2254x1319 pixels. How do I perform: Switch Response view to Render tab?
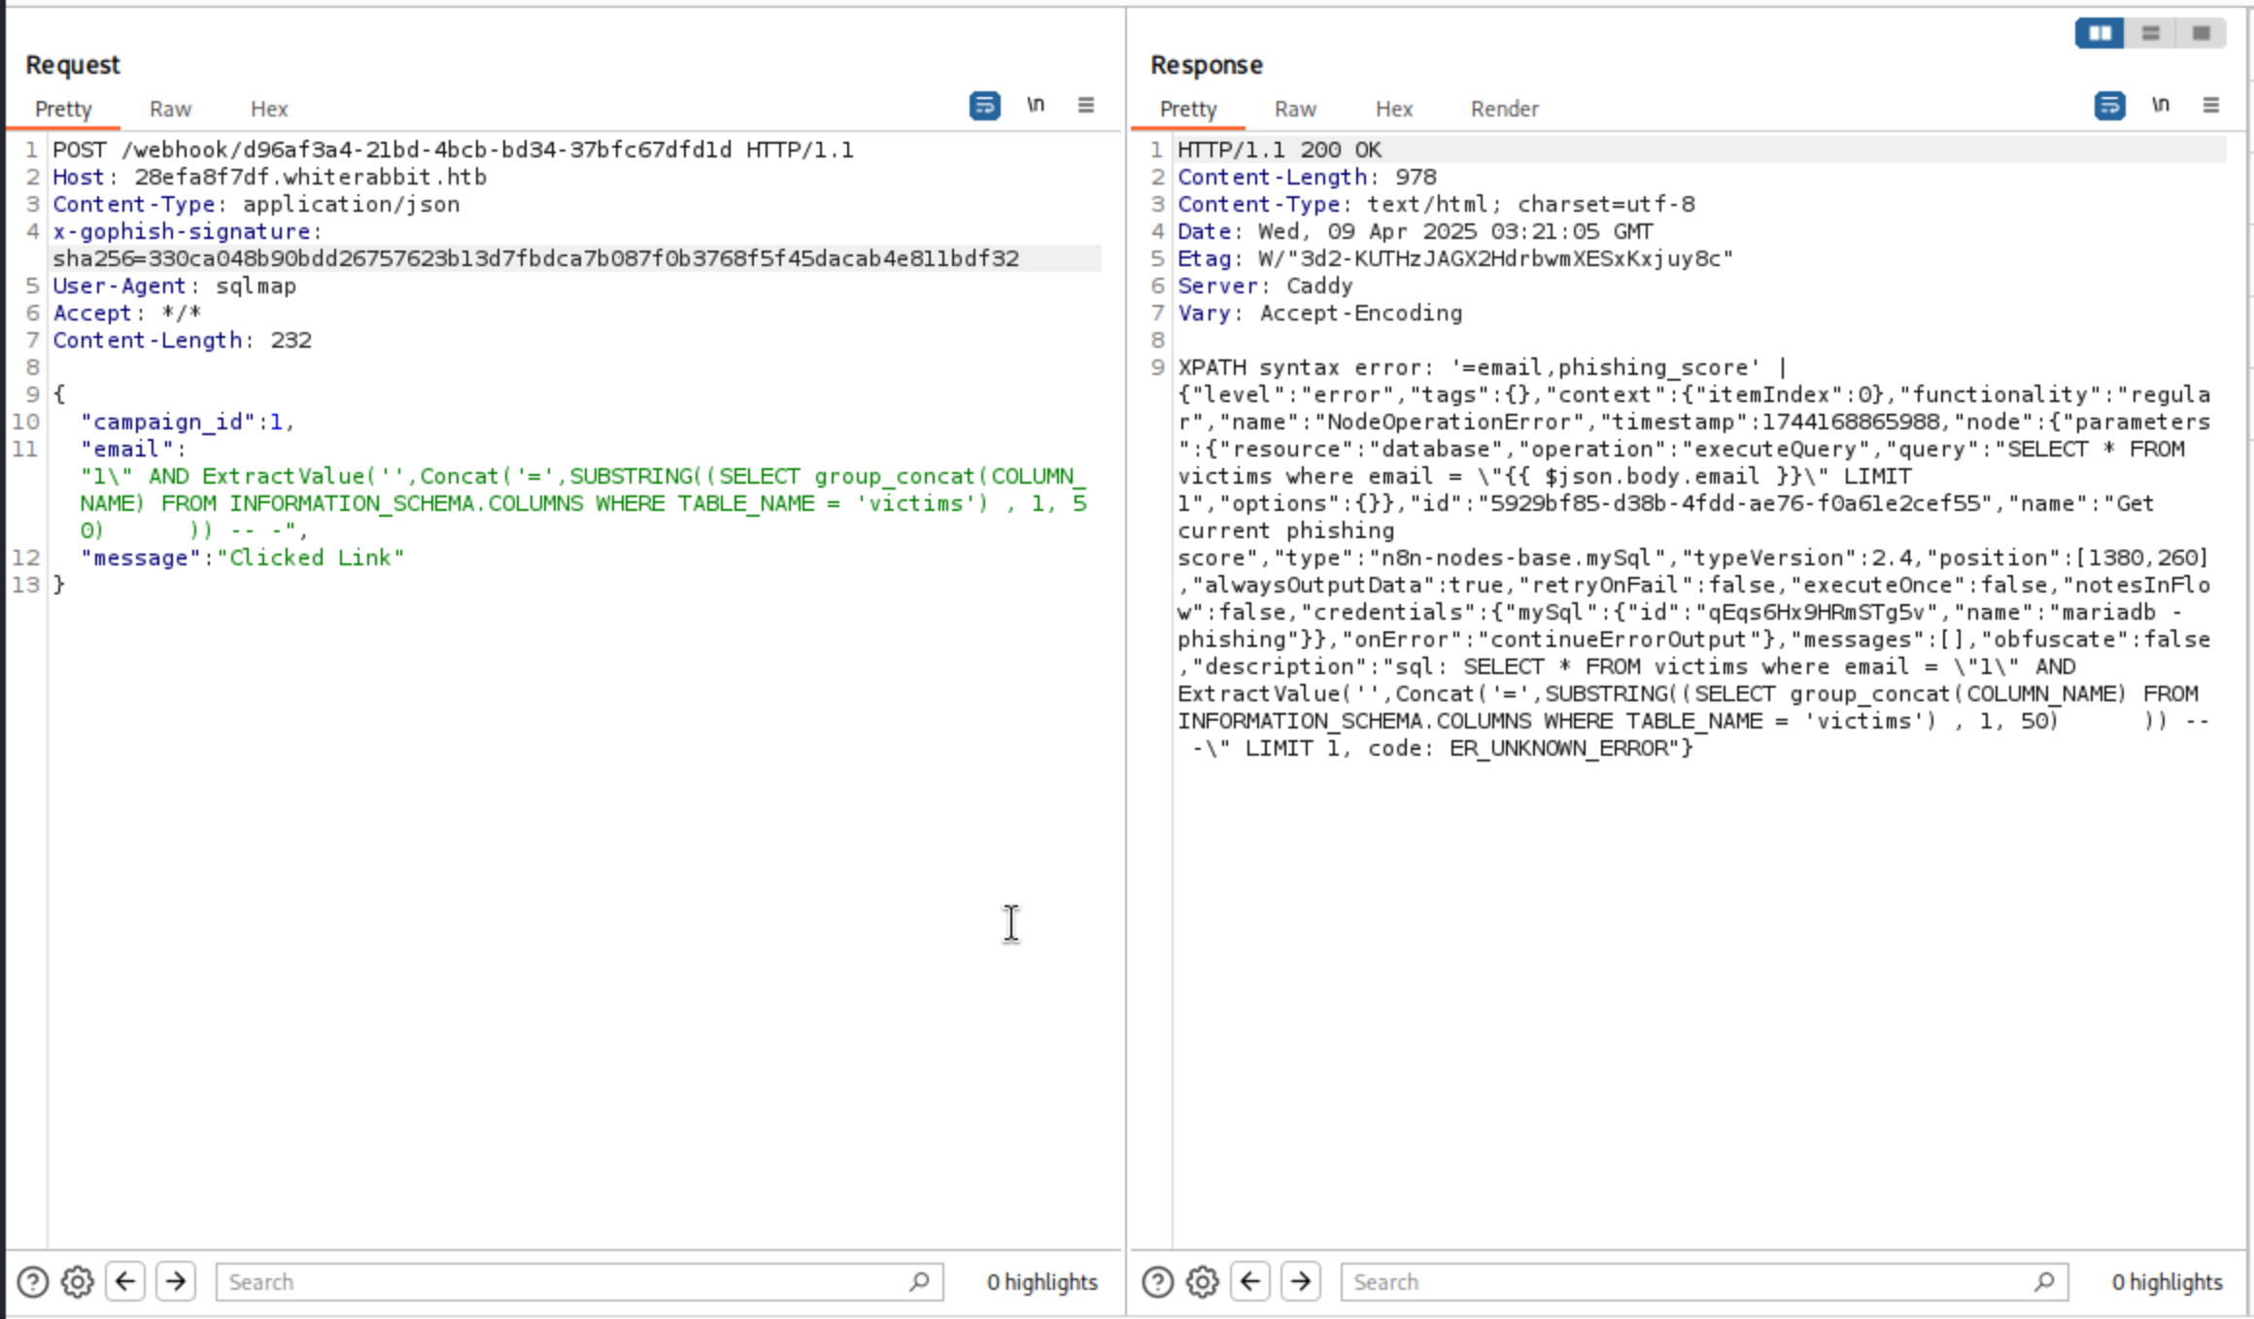(x=1504, y=109)
